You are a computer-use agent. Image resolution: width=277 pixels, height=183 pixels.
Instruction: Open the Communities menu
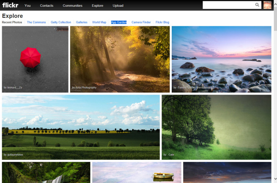pos(72,6)
